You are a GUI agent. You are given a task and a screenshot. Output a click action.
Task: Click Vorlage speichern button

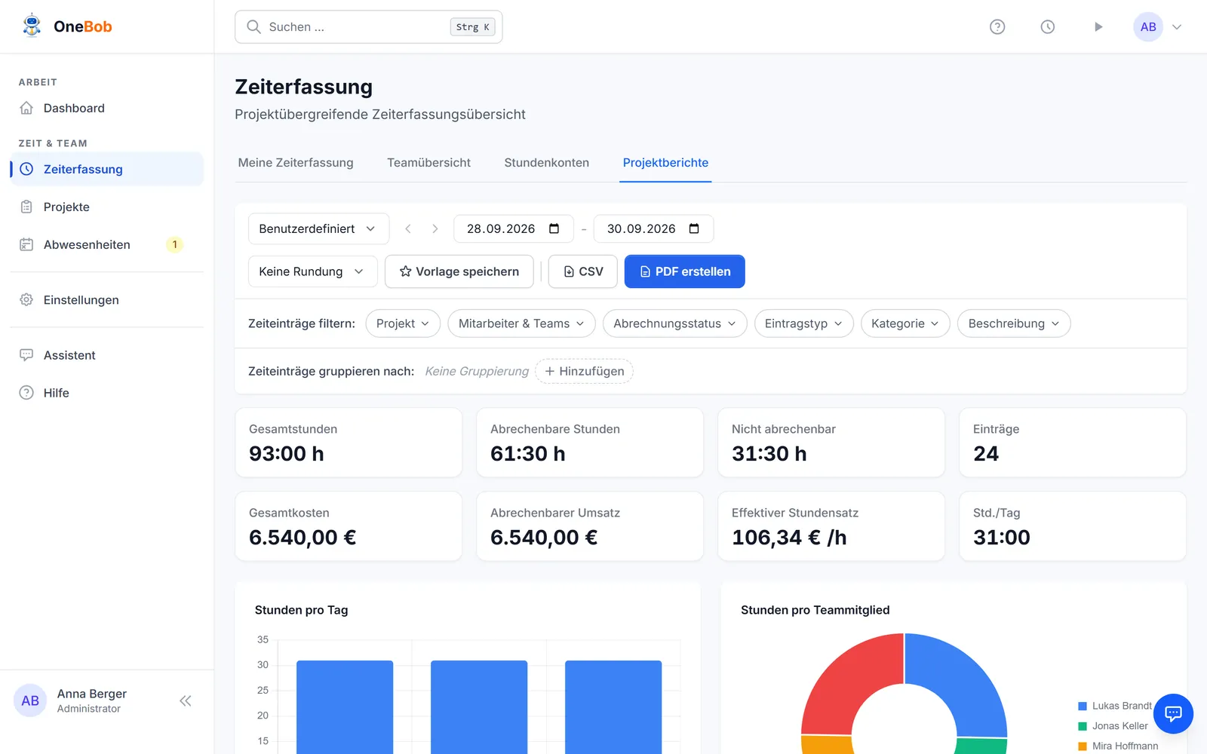pyautogui.click(x=459, y=271)
